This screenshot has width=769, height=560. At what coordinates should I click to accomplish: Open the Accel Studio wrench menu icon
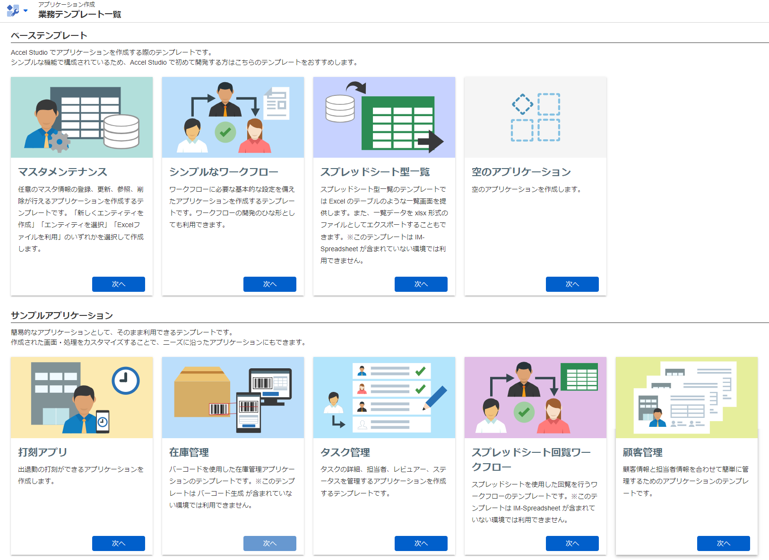[x=13, y=10]
